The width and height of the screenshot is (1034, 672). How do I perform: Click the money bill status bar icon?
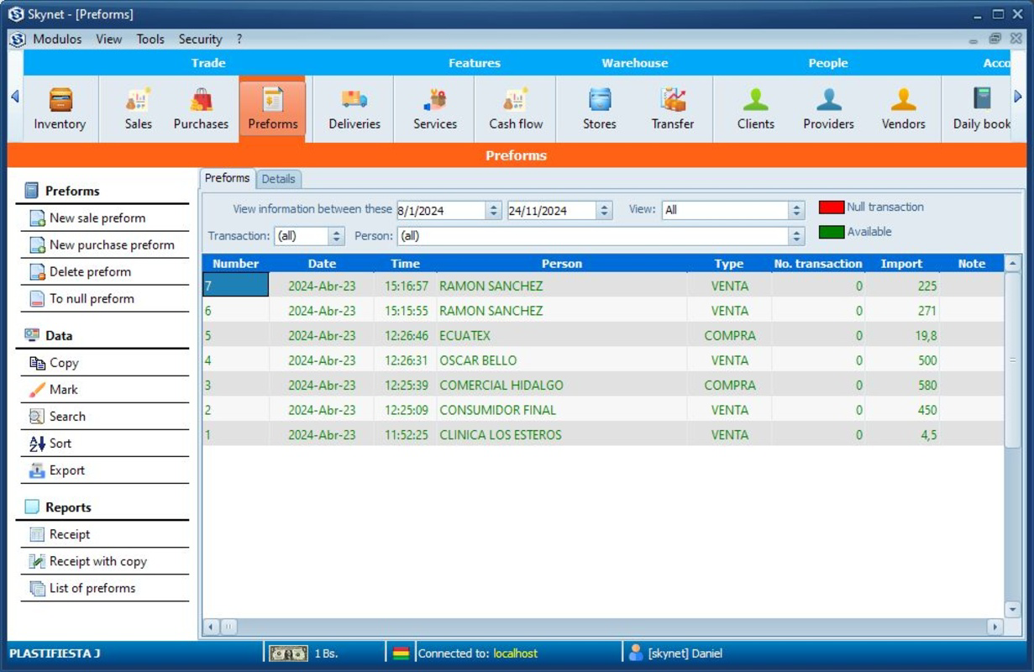[x=288, y=654]
